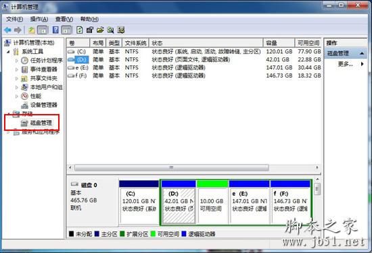Click the open folder toolbar icon
This screenshot has width=372, height=253.
pyautogui.click(x=100, y=30)
